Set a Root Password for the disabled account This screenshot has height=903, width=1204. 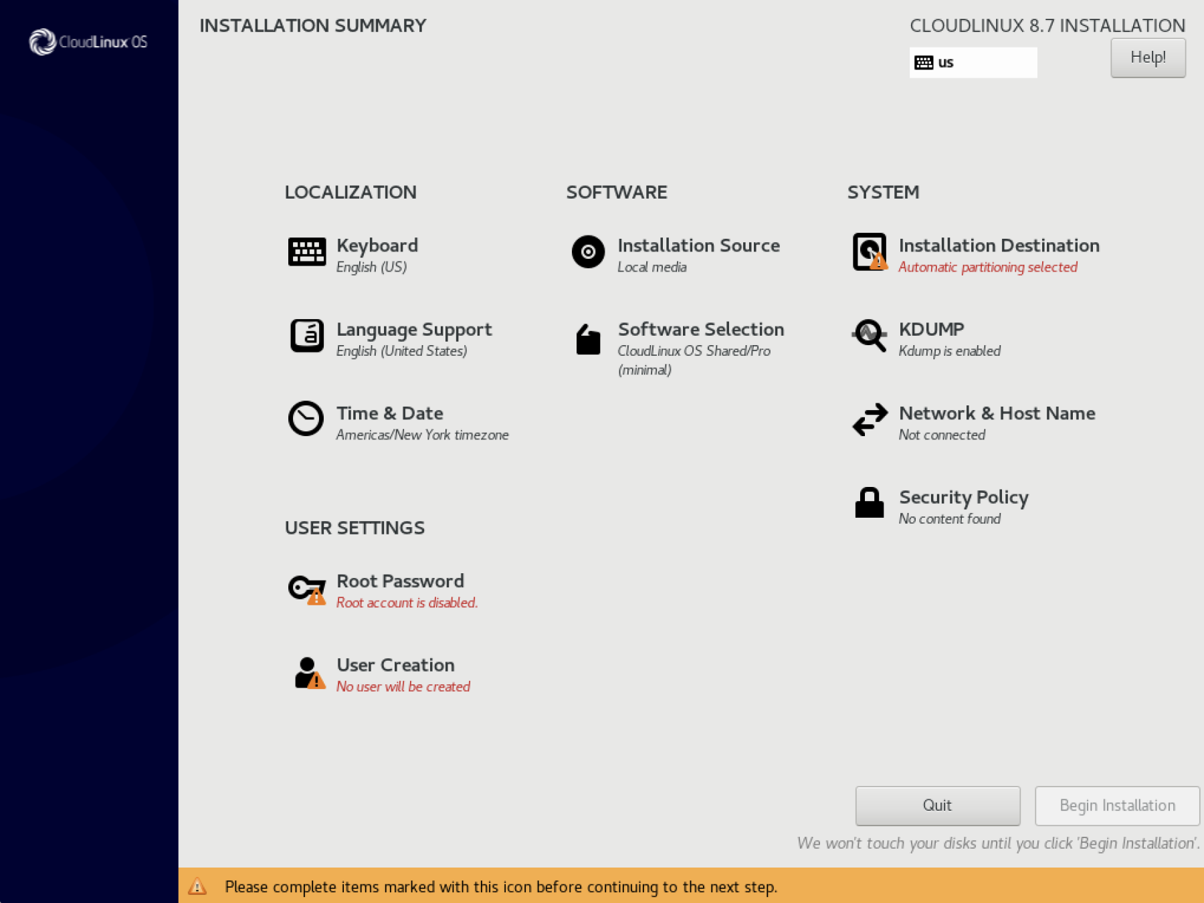click(x=400, y=581)
